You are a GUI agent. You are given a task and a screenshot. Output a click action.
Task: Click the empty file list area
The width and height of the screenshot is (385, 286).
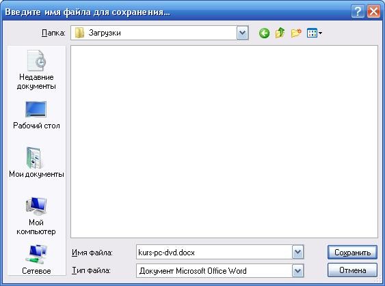tap(224, 141)
